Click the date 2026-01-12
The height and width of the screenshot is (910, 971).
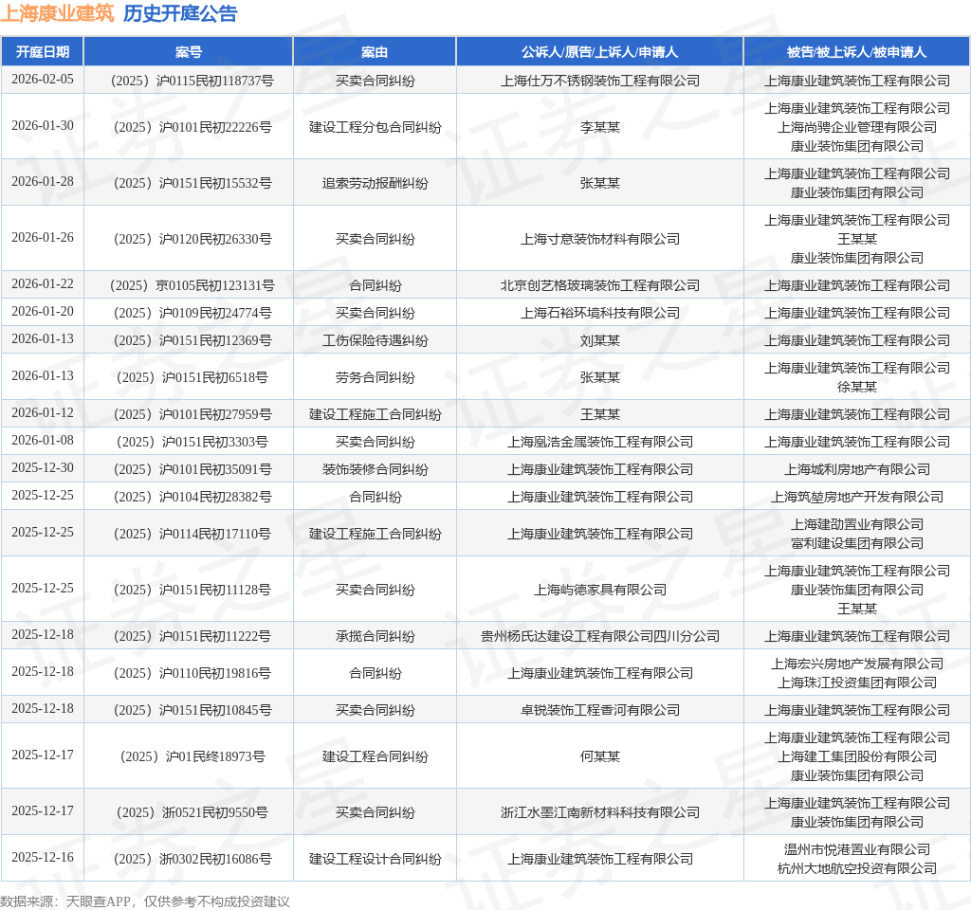tap(42, 413)
